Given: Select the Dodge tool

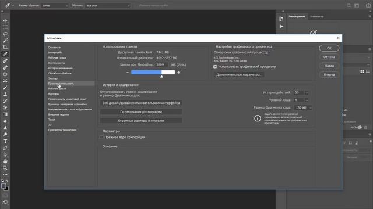Looking at the screenshot, I should click(x=5, y=134).
